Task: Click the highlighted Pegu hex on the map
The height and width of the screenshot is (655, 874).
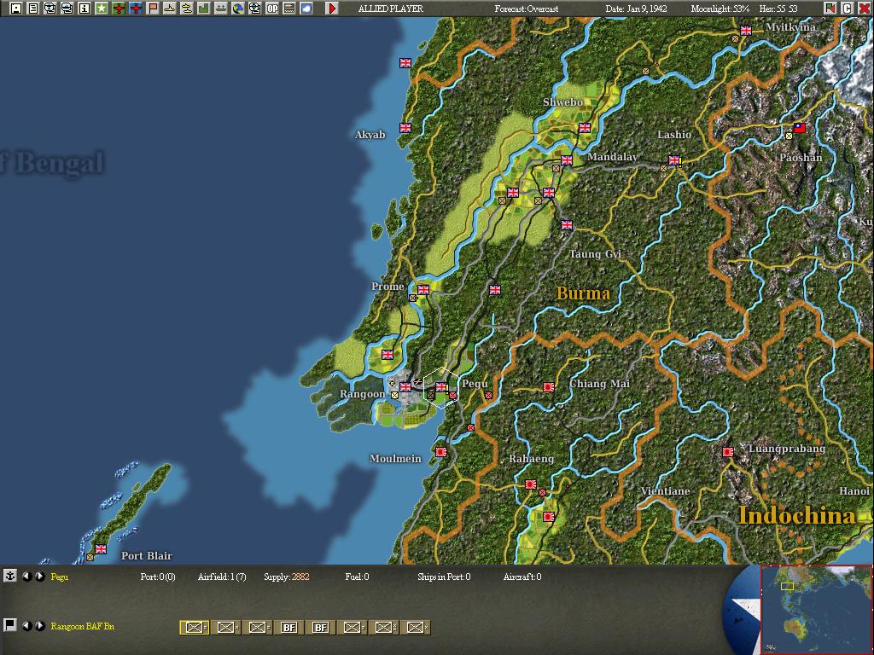Action: [x=441, y=388]
